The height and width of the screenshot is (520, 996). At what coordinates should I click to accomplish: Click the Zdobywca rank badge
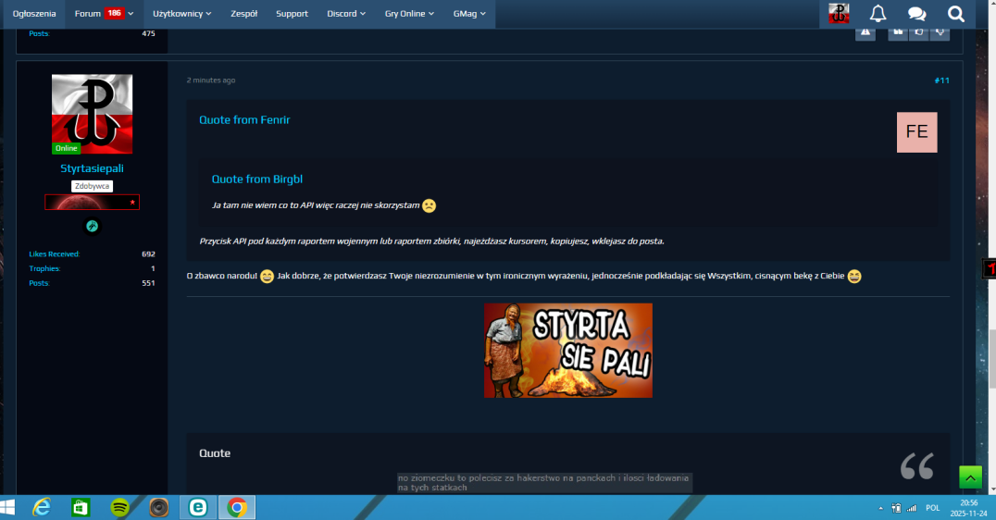pos(93,186)
